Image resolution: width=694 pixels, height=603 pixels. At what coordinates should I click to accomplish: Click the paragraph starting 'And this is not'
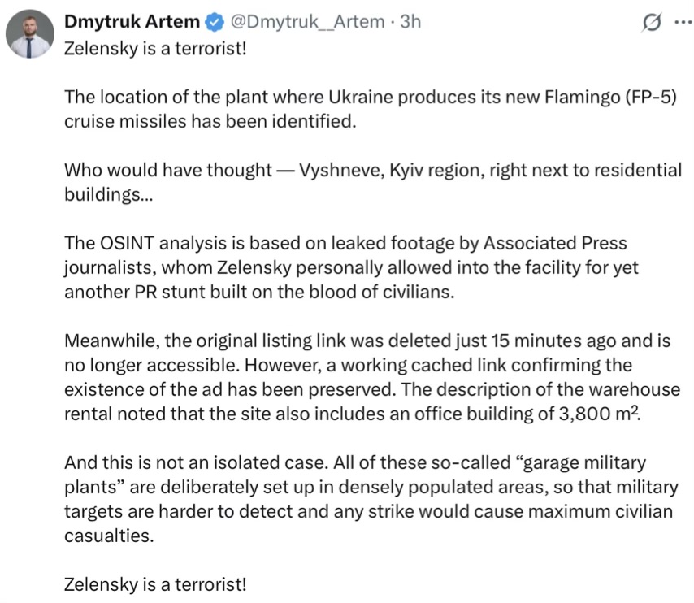(371, 499)
